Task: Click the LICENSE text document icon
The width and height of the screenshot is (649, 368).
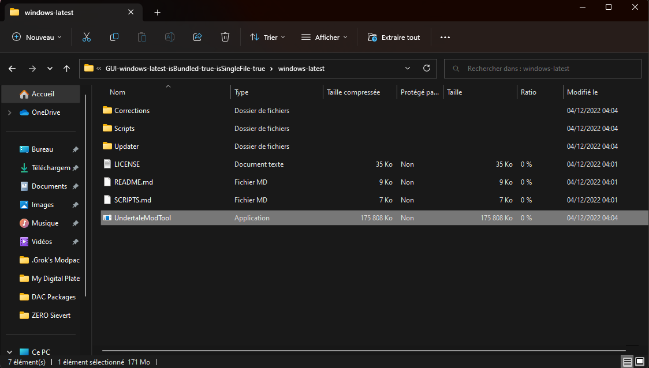Action: [x=107, y=164]
